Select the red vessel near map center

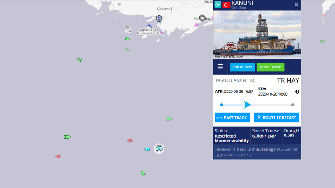pos(130,140)
